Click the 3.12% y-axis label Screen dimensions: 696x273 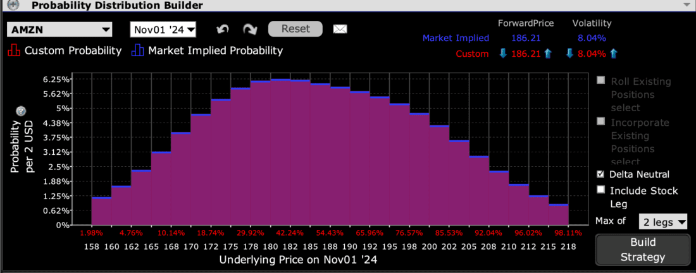(x=56, y=152)
